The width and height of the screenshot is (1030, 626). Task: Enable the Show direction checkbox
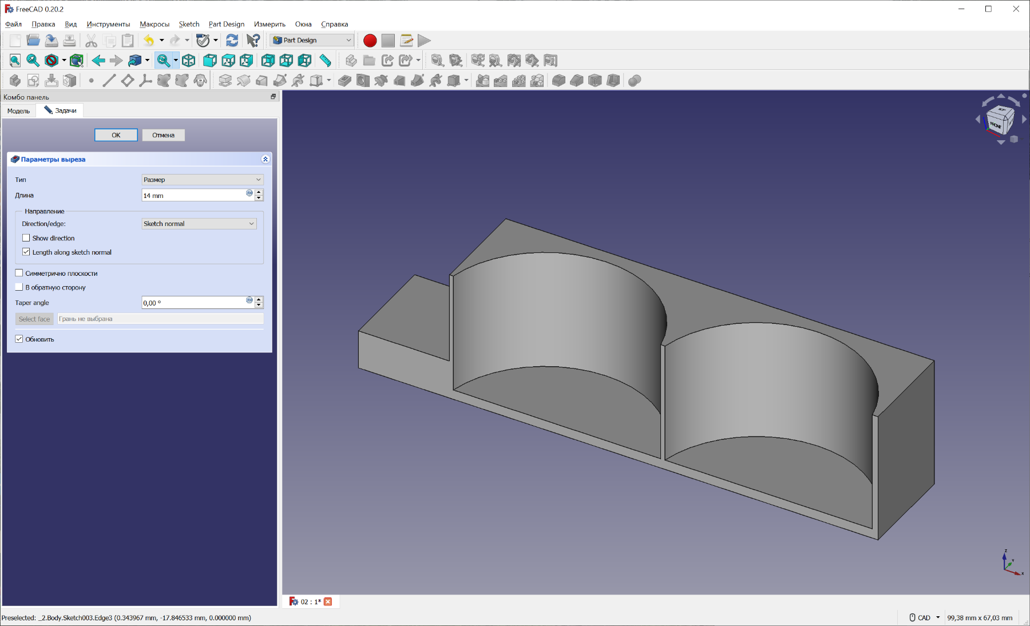pyautogui.click(x=26, y=238)
